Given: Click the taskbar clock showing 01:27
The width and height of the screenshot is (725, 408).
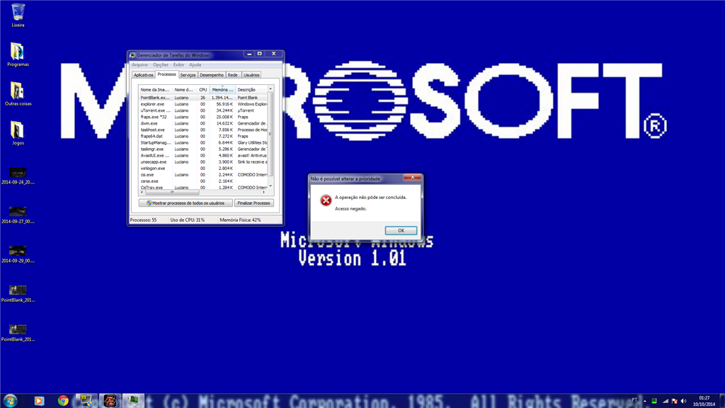Looking at the screenshot, I should click(704, 401).
